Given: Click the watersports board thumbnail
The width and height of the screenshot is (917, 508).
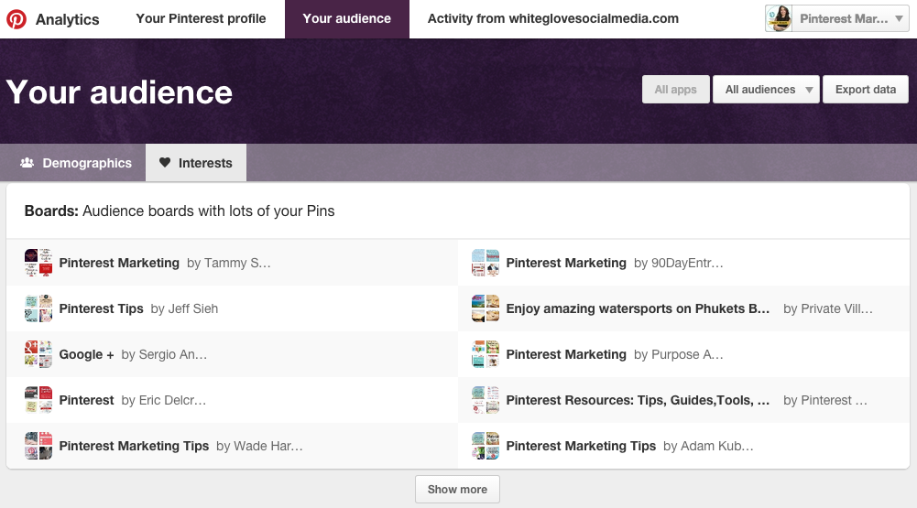Looking at the screenshot, I should tap(486, 308).
